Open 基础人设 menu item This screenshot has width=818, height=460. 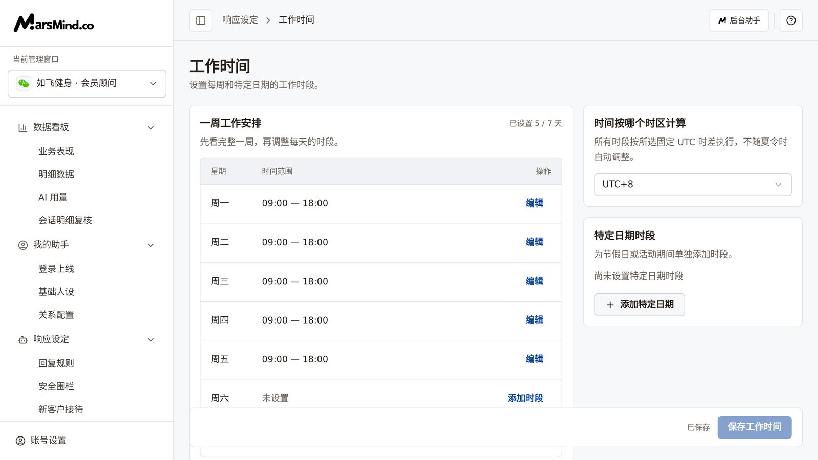tap(56, 292)
